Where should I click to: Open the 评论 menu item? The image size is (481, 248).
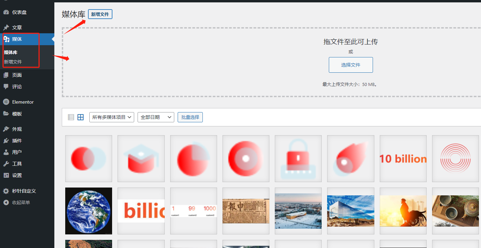(x=27, y=87)
